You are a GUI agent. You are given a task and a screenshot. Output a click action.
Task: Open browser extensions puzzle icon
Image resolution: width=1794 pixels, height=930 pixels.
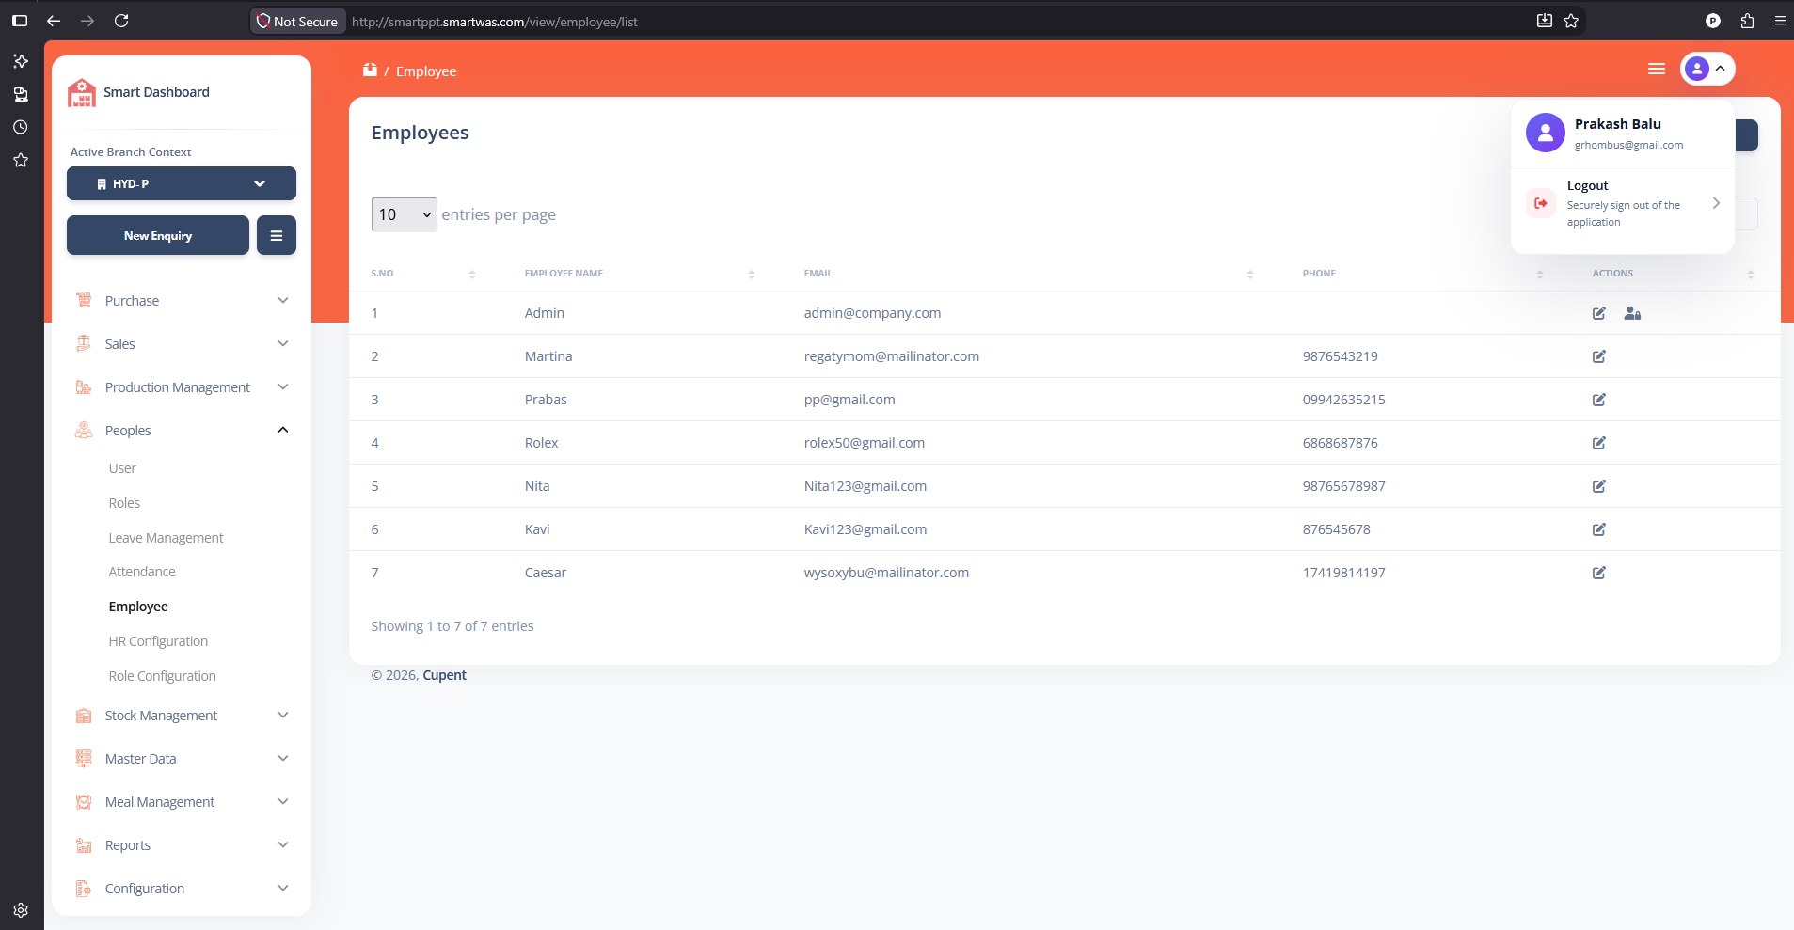tap(1747, 21)
